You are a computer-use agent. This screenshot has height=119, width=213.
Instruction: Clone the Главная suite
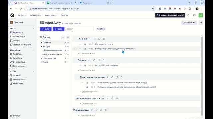tap(99, 39)
